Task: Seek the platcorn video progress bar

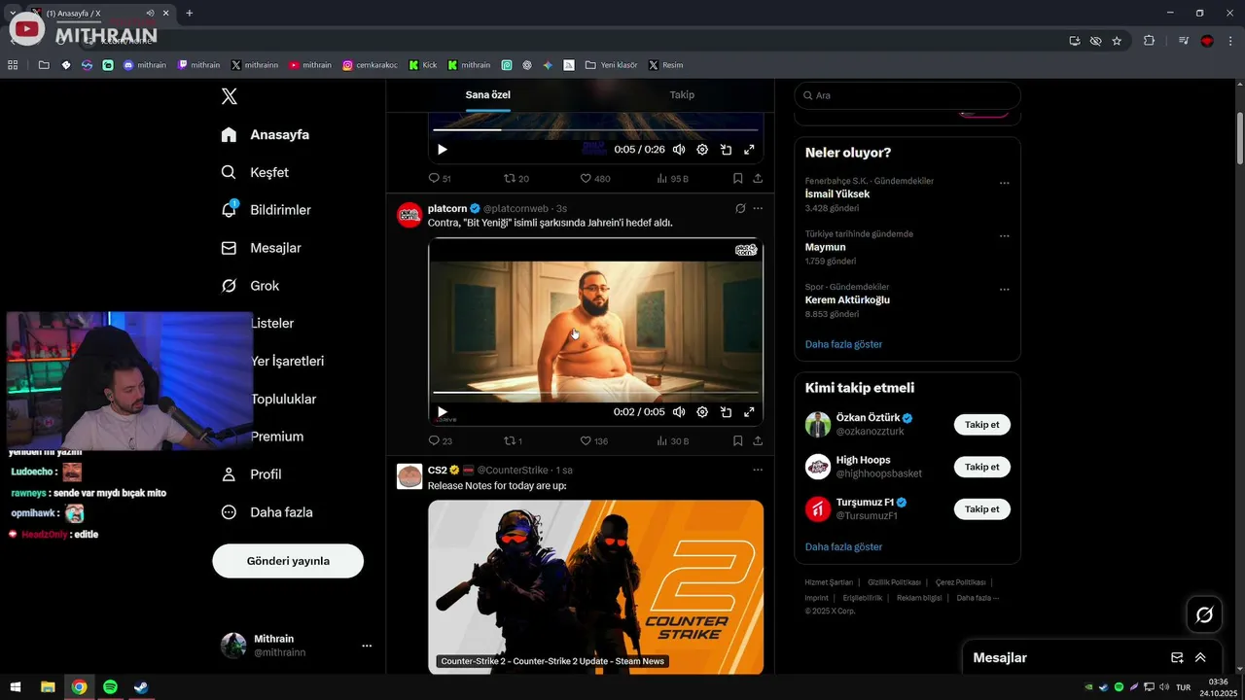Action: click(595, 393)
